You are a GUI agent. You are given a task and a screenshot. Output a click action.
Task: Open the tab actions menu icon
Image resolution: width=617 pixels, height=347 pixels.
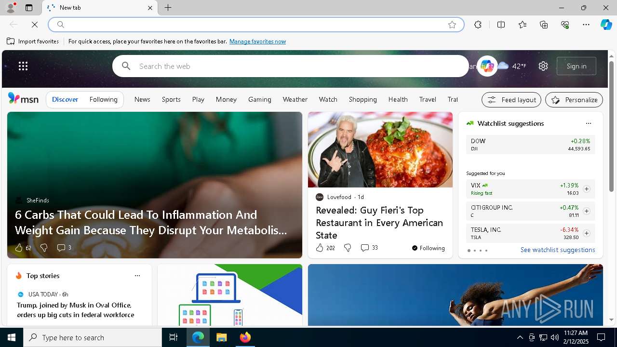[29, 8]
